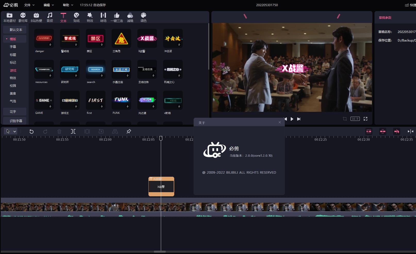Toggle the middle pink snapping button

(x=383, y=131)
